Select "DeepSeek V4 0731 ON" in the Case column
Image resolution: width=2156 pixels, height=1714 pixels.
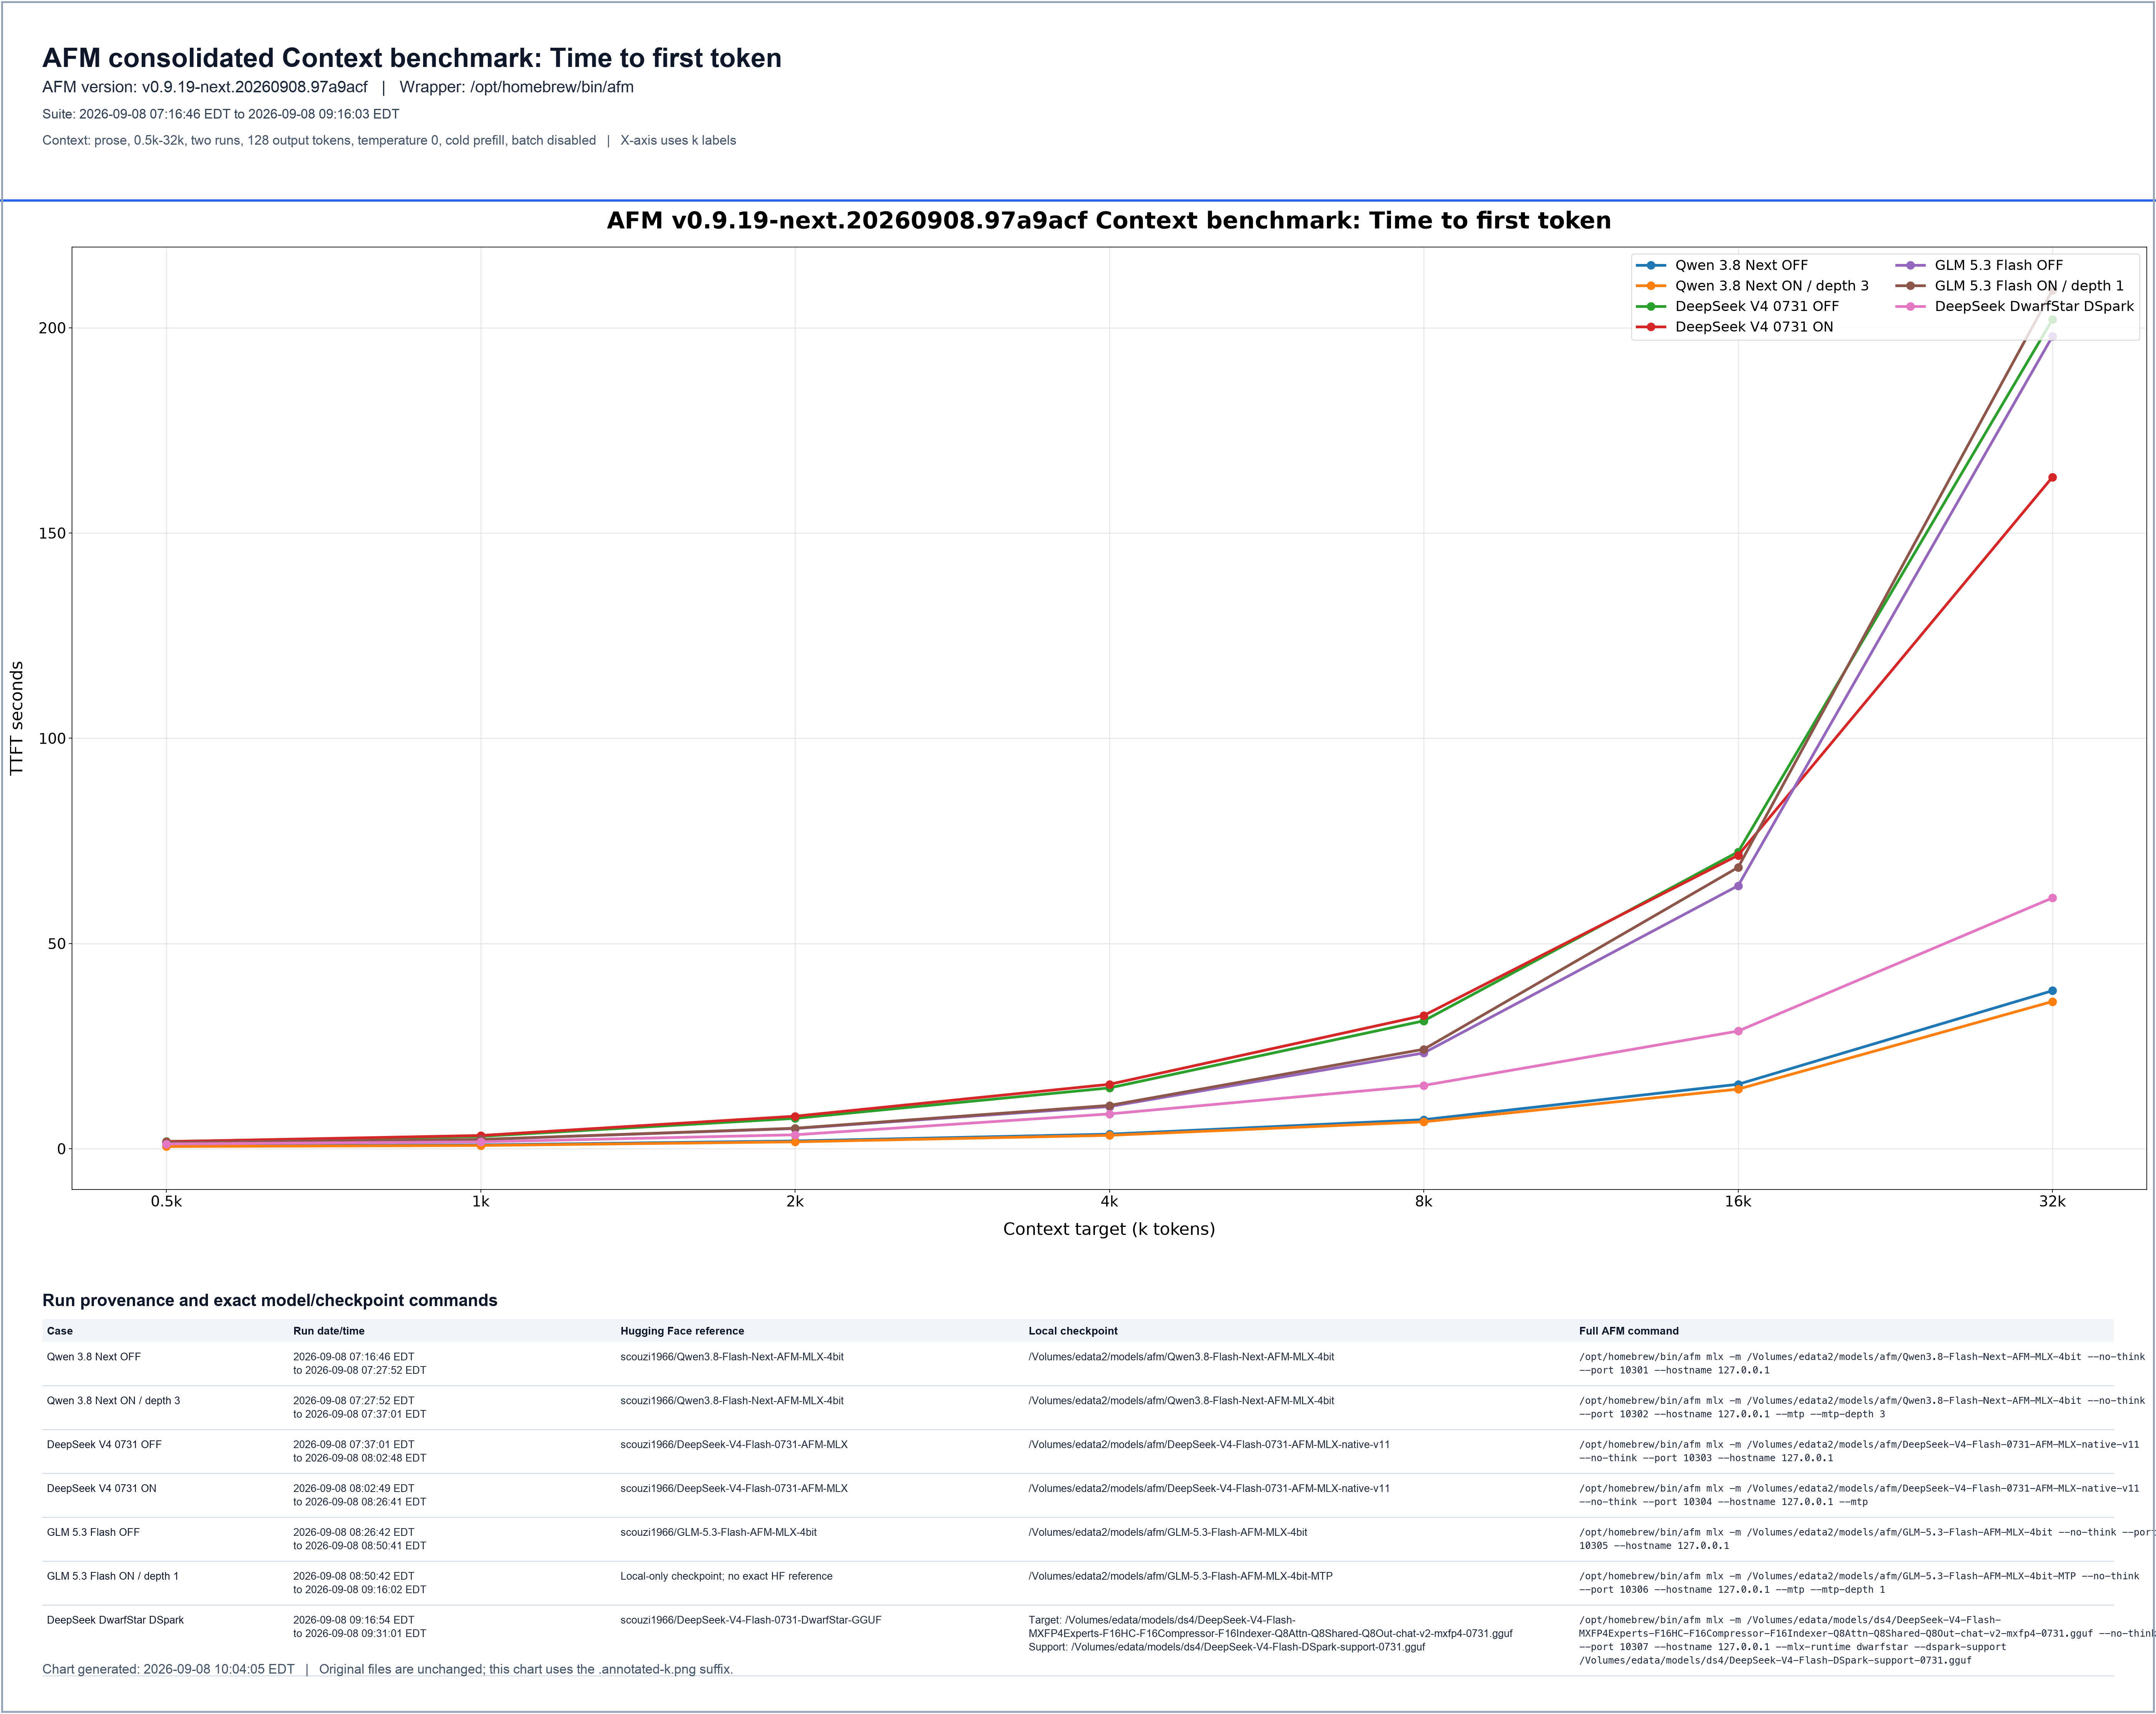coord(102,1489)
